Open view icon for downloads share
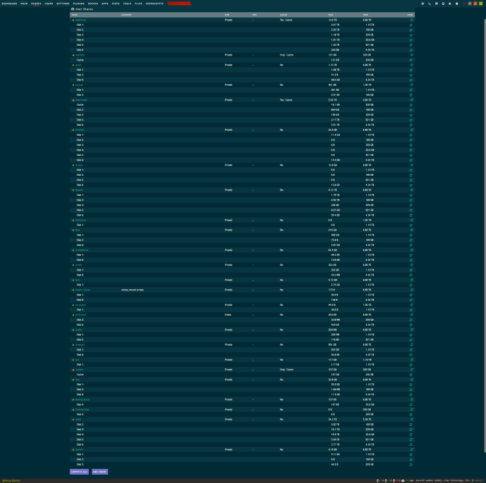486x483 pixels. [x=411, y=100]
